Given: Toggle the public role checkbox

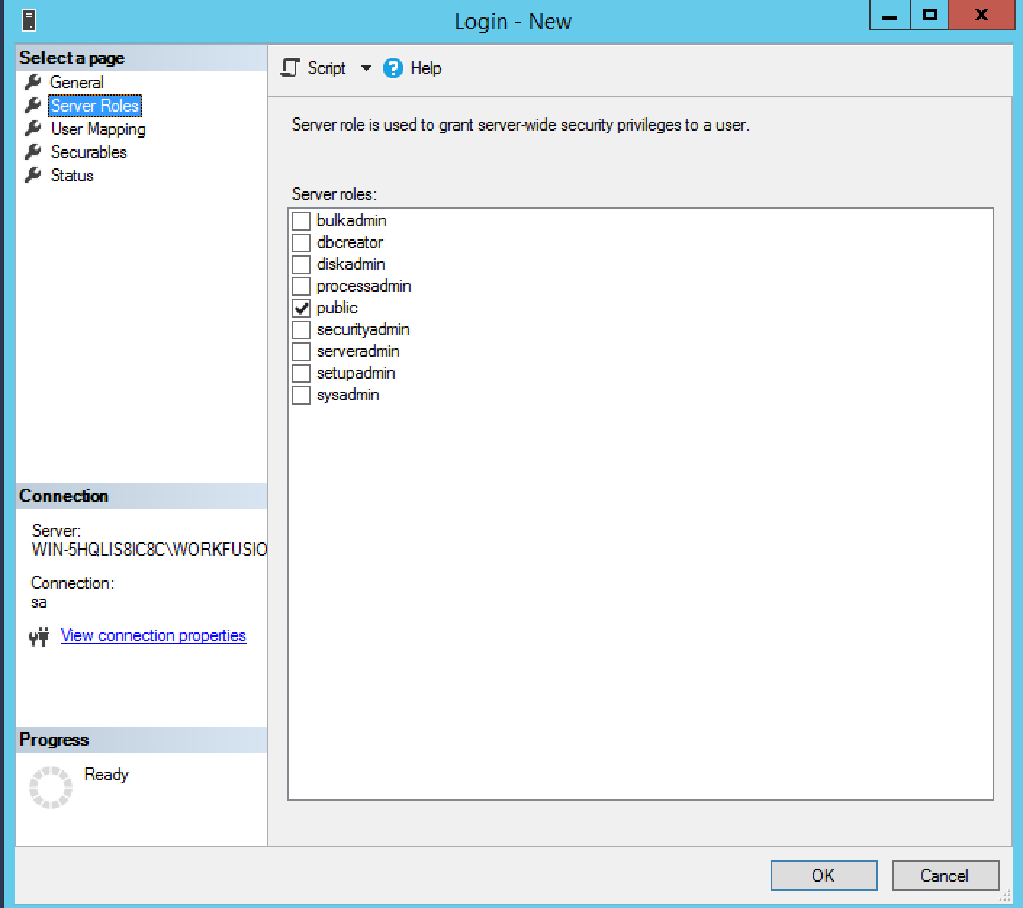Looking at the screenshot, I should pos(301,308).
